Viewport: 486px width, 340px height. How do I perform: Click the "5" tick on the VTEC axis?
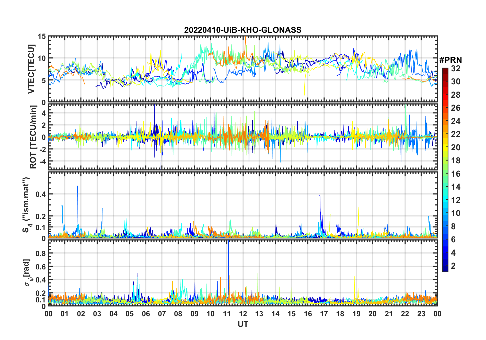[x=44, y=81]
